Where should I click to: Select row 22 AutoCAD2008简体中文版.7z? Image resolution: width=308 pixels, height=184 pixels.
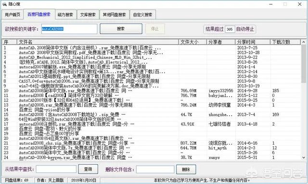click(x=152, y=148)
